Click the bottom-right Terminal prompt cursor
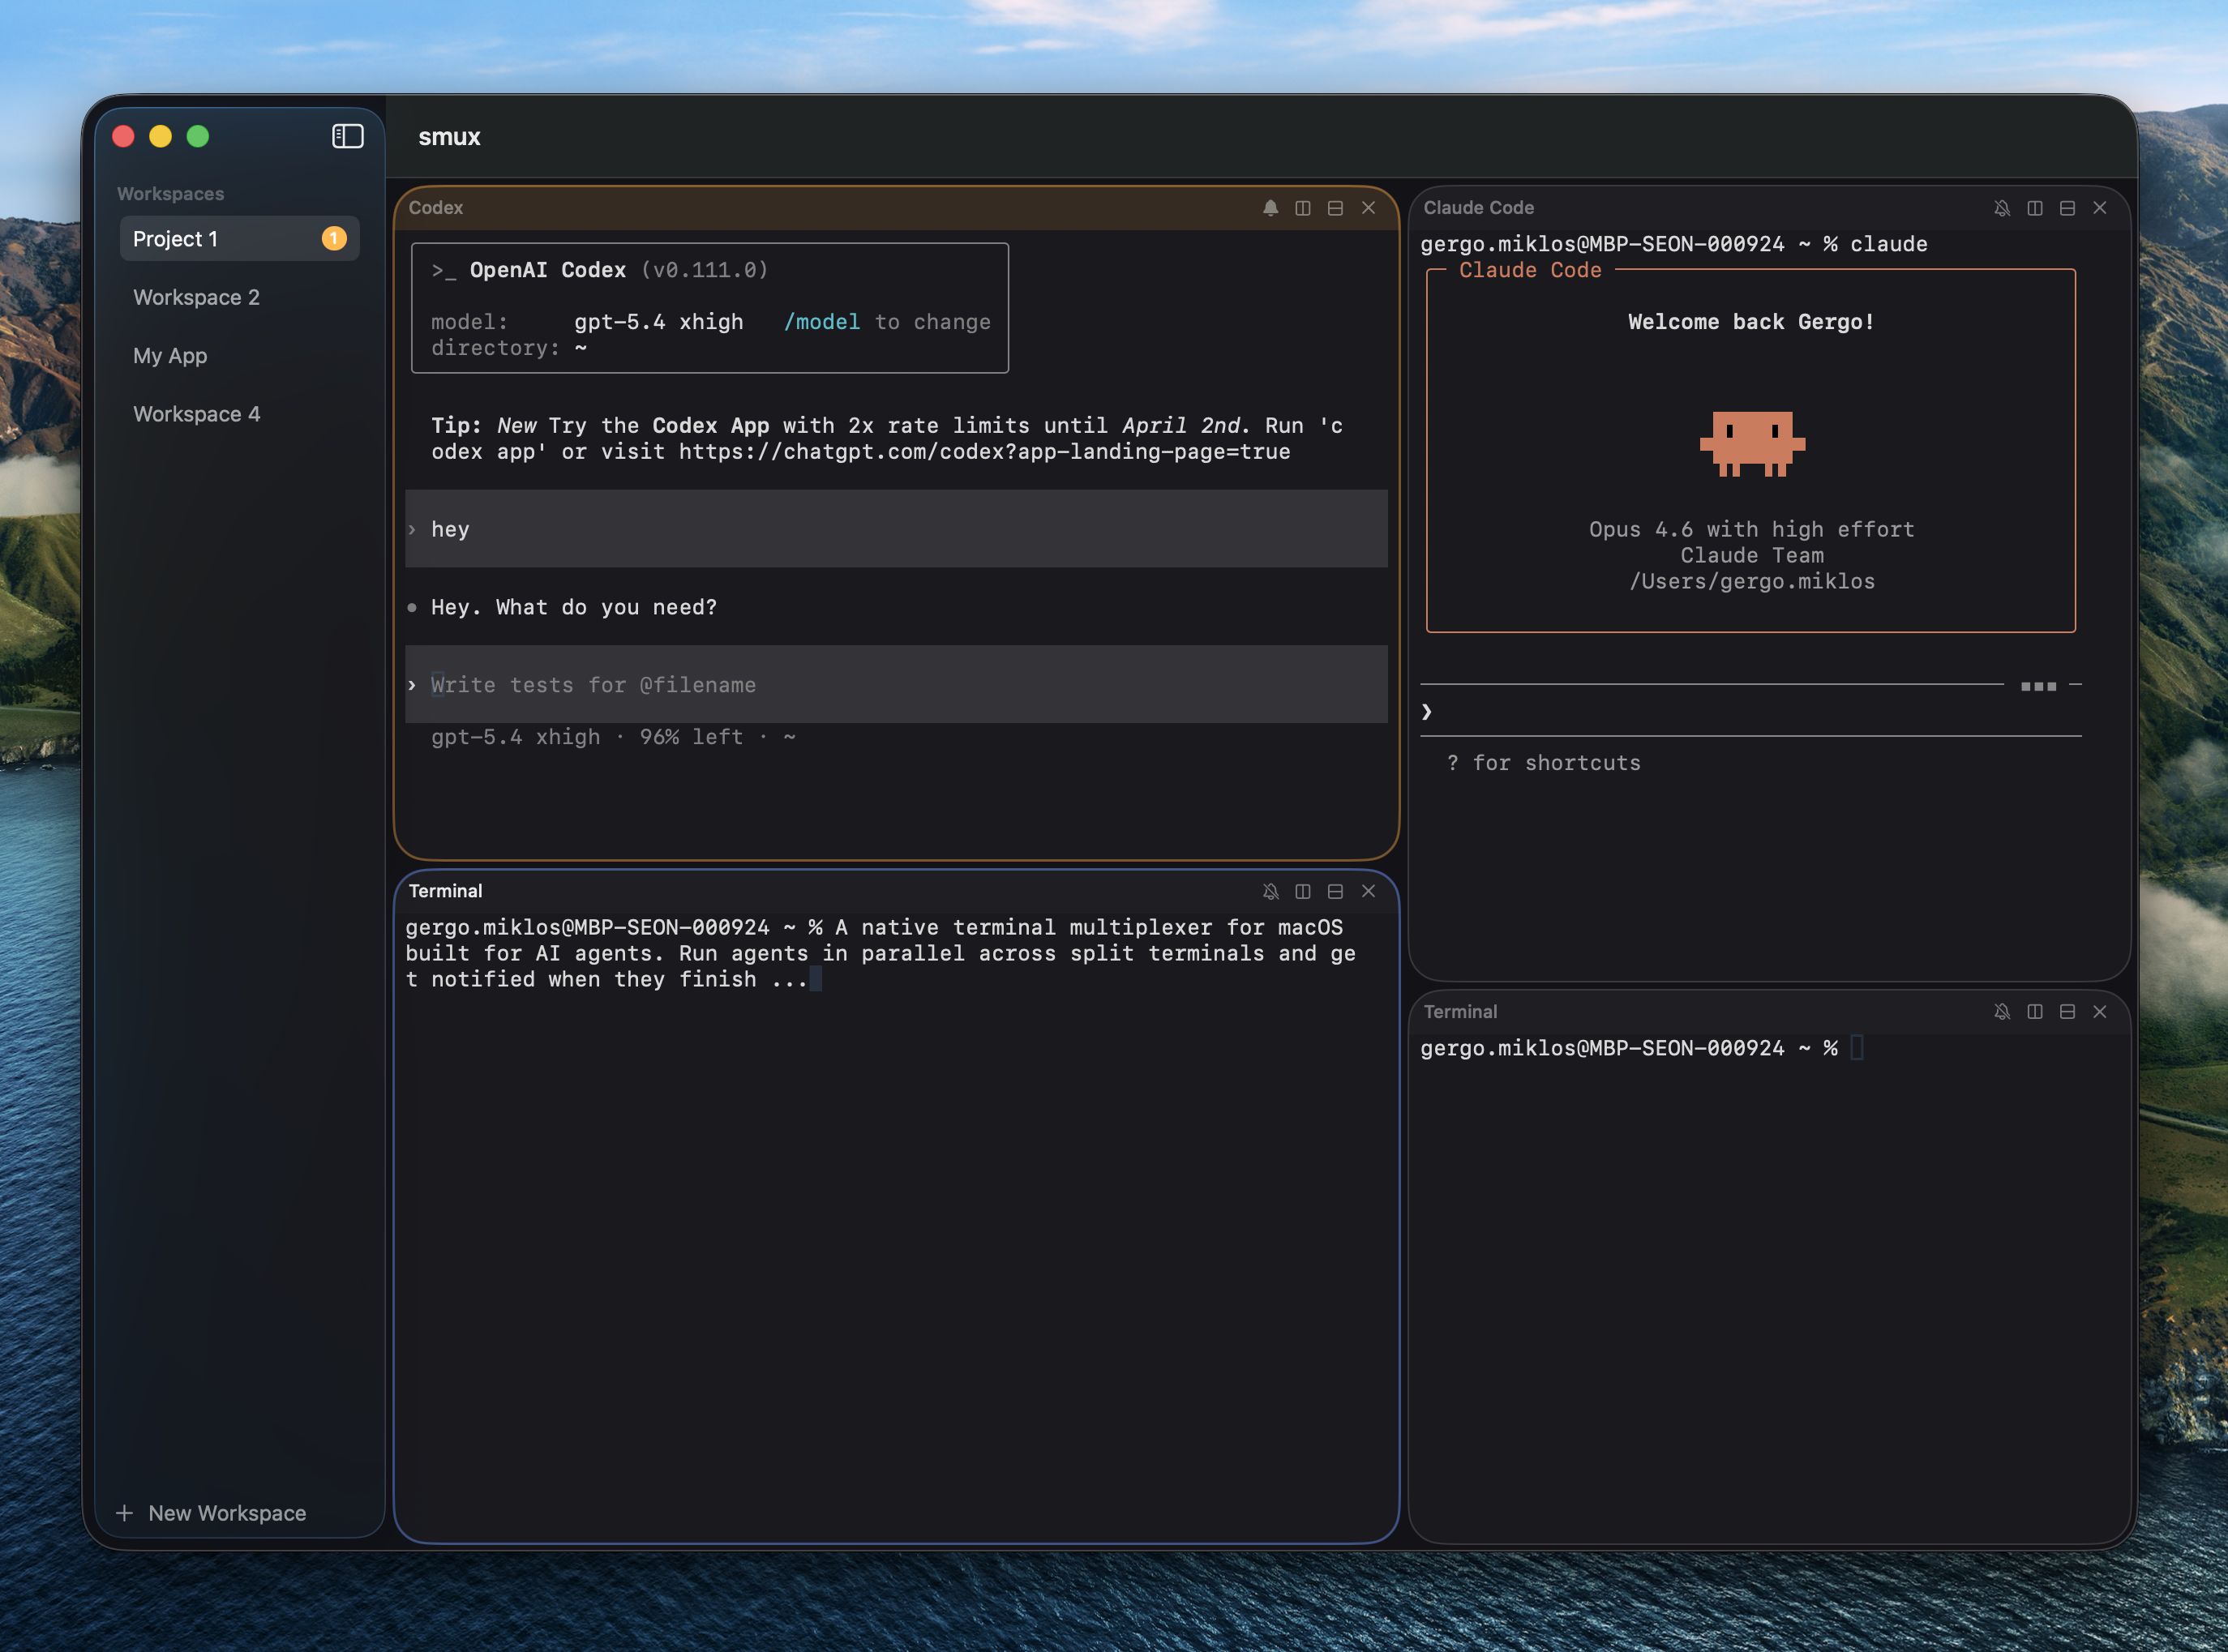This screenshot has width=2228, height=1652. (1856, 1048)
